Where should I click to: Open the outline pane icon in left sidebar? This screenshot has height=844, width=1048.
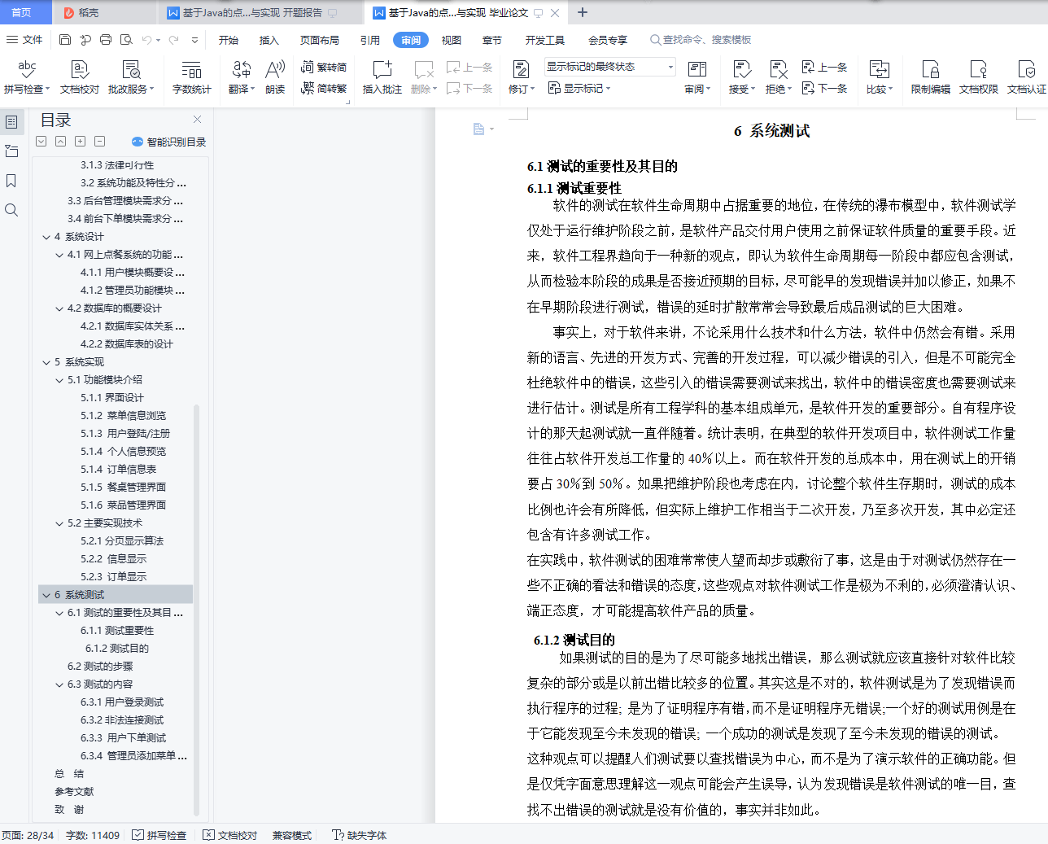pyautogui.click(x=11, y=122)
